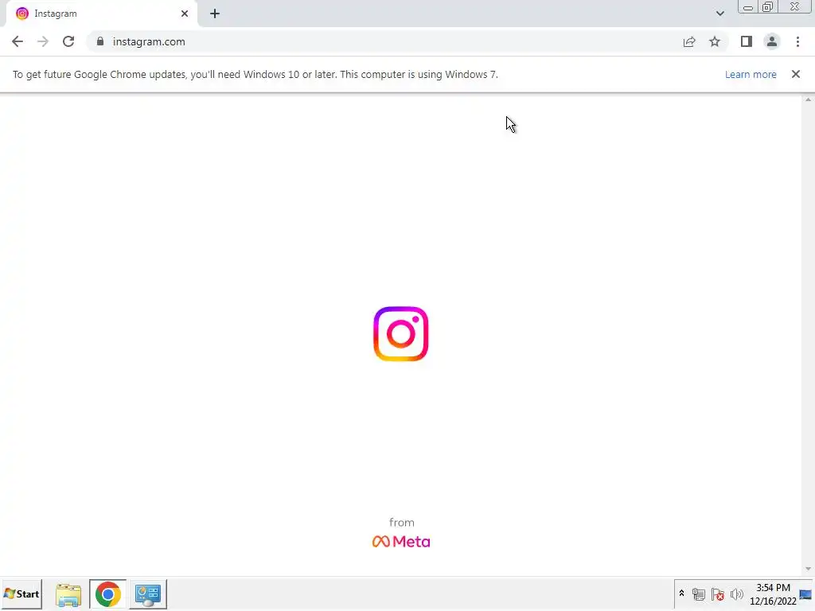Expand the tab search dropdown
Viewport: 815px width, 611px height.
point(719,14)
